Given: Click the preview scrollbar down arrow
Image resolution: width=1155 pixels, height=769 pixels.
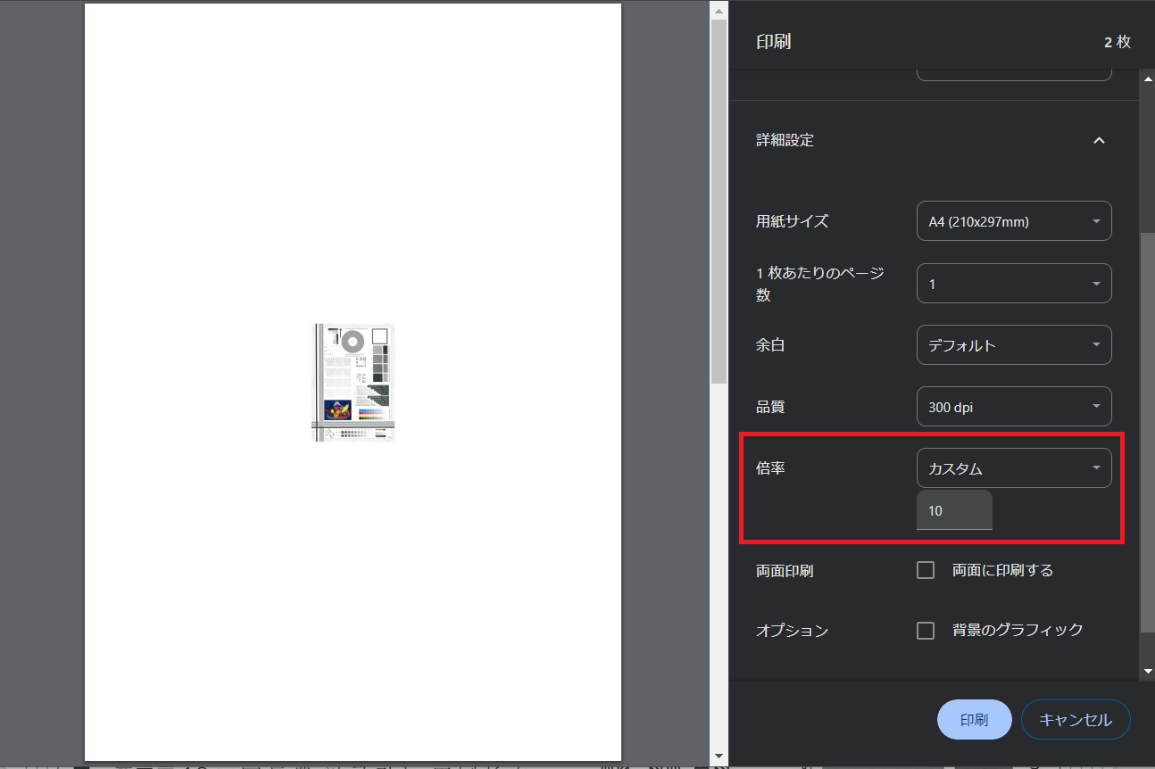Looking at the screenshot, I should 719,757.
